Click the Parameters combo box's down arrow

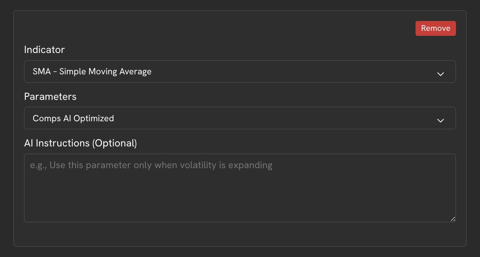coord(440,120)
